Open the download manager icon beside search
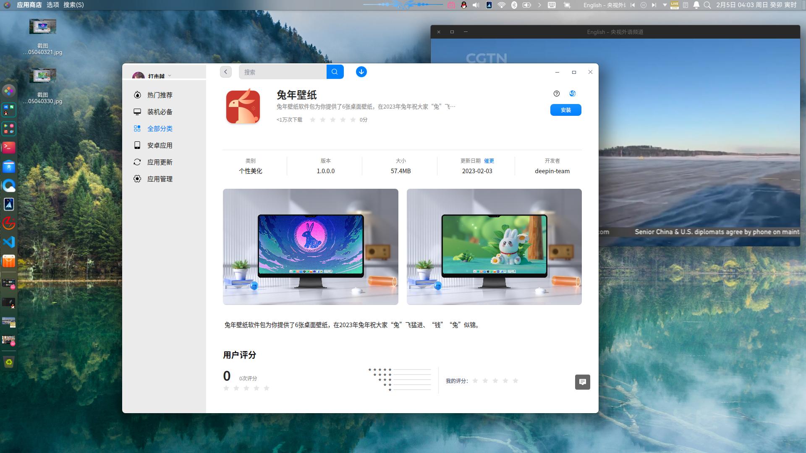 click(x=361, y=72)
